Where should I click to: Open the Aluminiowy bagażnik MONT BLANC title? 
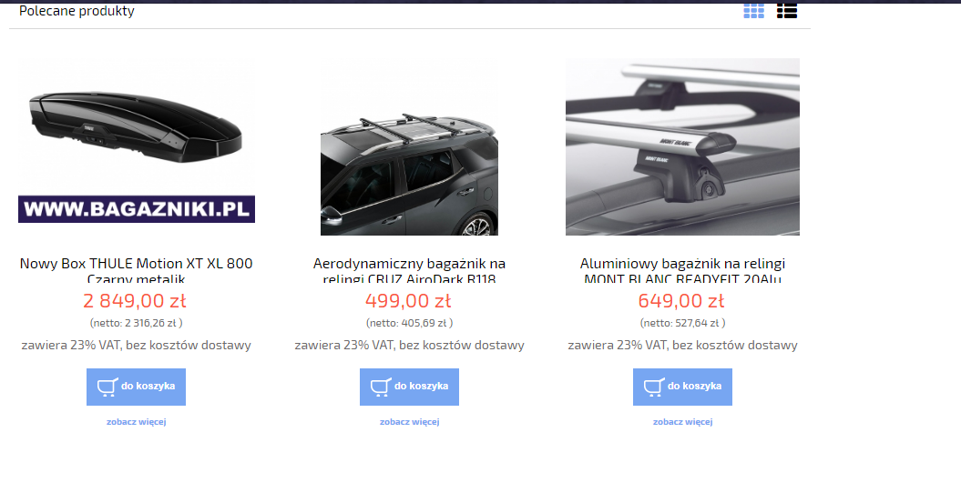[x=683, y=270]
